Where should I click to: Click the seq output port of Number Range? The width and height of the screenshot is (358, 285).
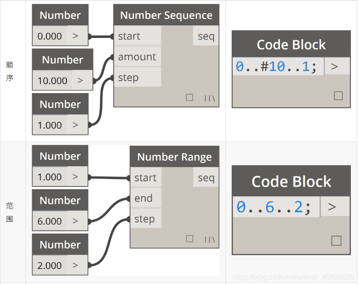pos(206,178)
